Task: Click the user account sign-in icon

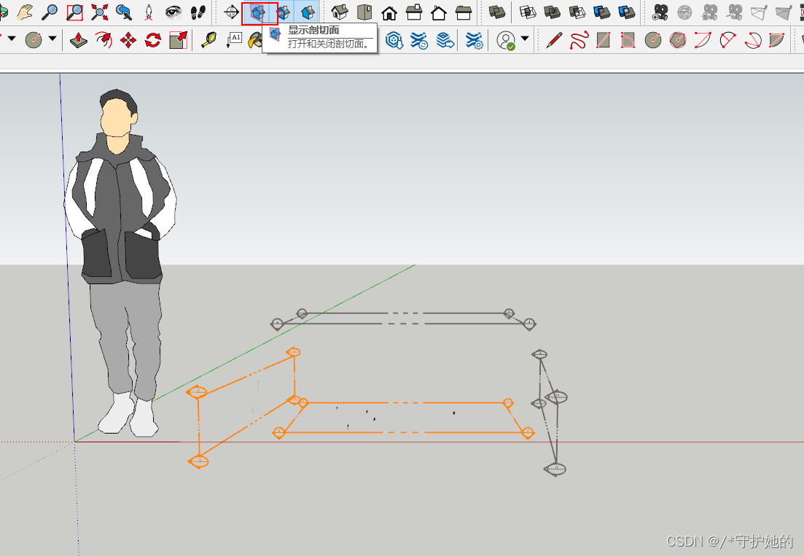Action: pos(506,41)
